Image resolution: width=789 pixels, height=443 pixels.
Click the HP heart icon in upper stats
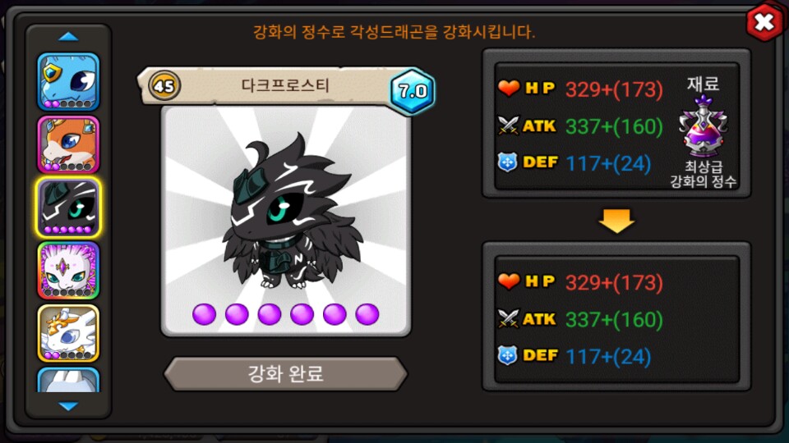508,88
